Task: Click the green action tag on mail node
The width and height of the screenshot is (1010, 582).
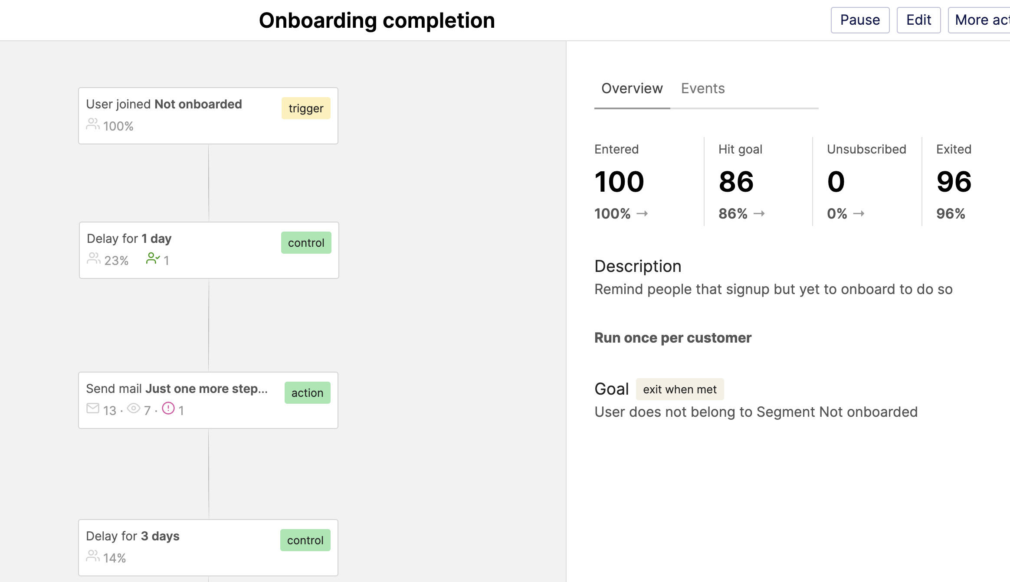Action: [x=307, y=393]
